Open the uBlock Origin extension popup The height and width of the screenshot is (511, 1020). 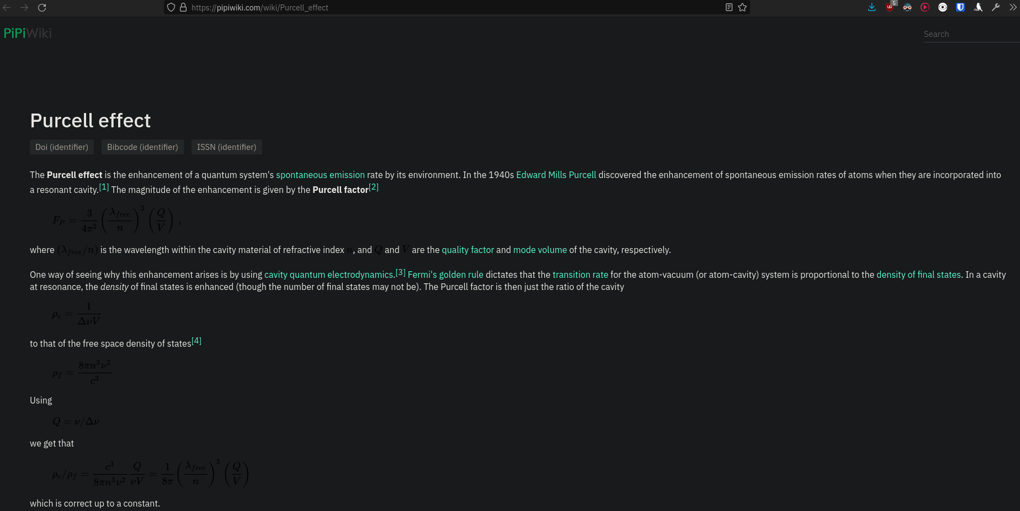tap(890, 8)
